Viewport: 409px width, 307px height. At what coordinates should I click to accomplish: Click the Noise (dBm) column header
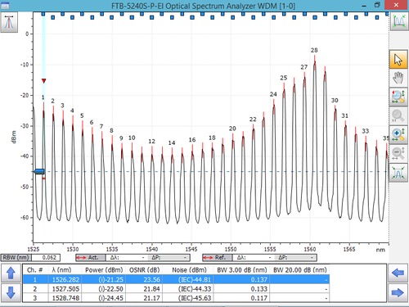[x=188, y=270]
